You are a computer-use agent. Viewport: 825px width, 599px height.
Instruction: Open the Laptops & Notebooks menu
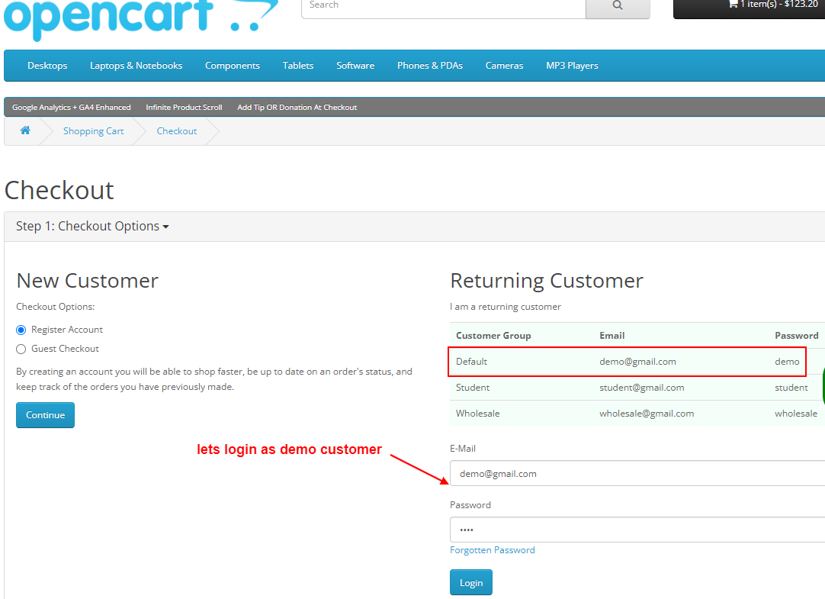pos(136,66)
